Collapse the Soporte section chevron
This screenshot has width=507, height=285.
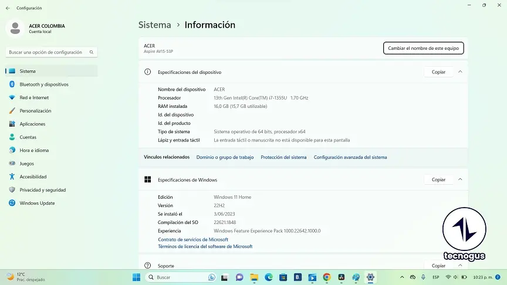tap(460, 265)
